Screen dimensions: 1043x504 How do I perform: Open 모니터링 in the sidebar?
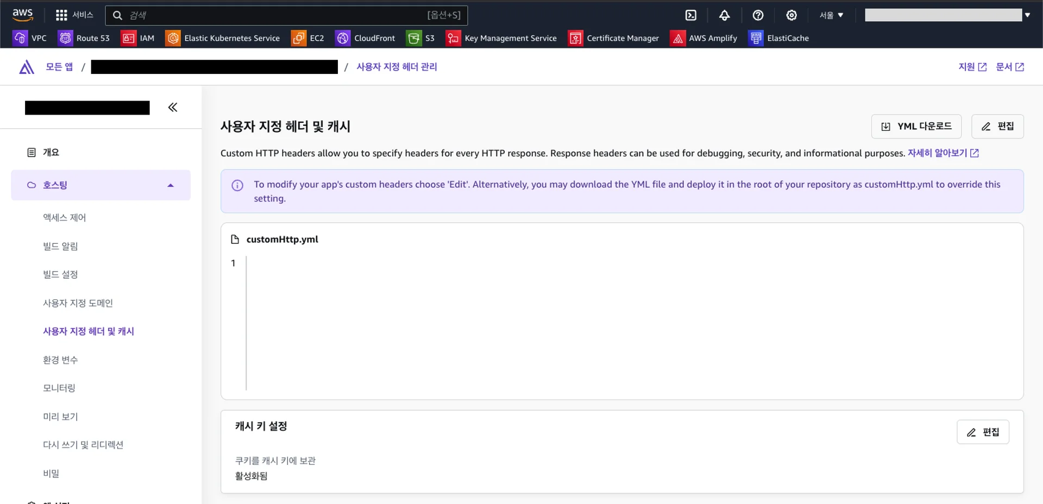(59, 388)
